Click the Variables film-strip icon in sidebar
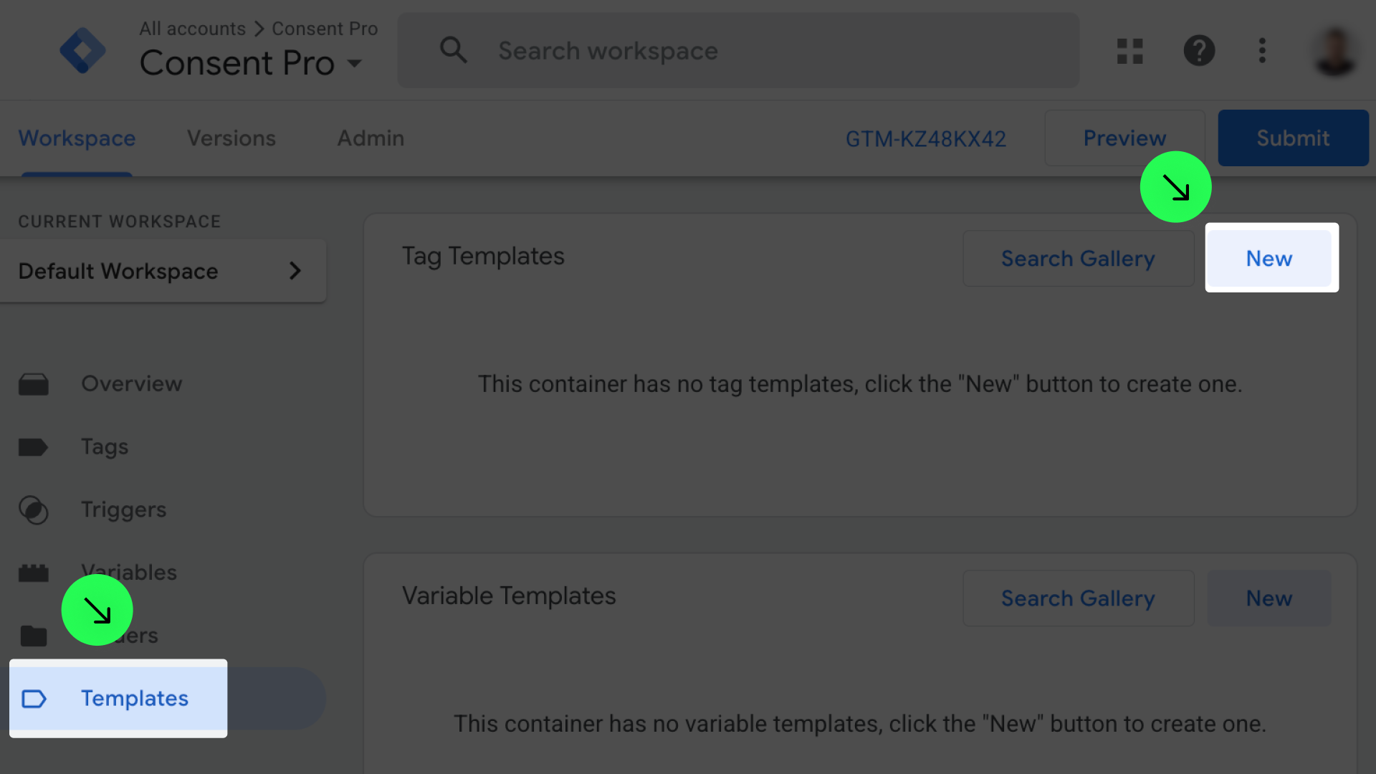This screenshot has width=1376, height=774. [34, 573]
